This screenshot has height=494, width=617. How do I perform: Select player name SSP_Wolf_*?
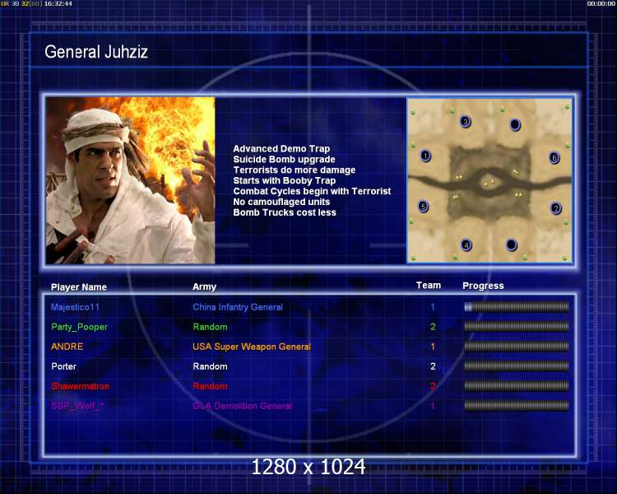[77, 406]
